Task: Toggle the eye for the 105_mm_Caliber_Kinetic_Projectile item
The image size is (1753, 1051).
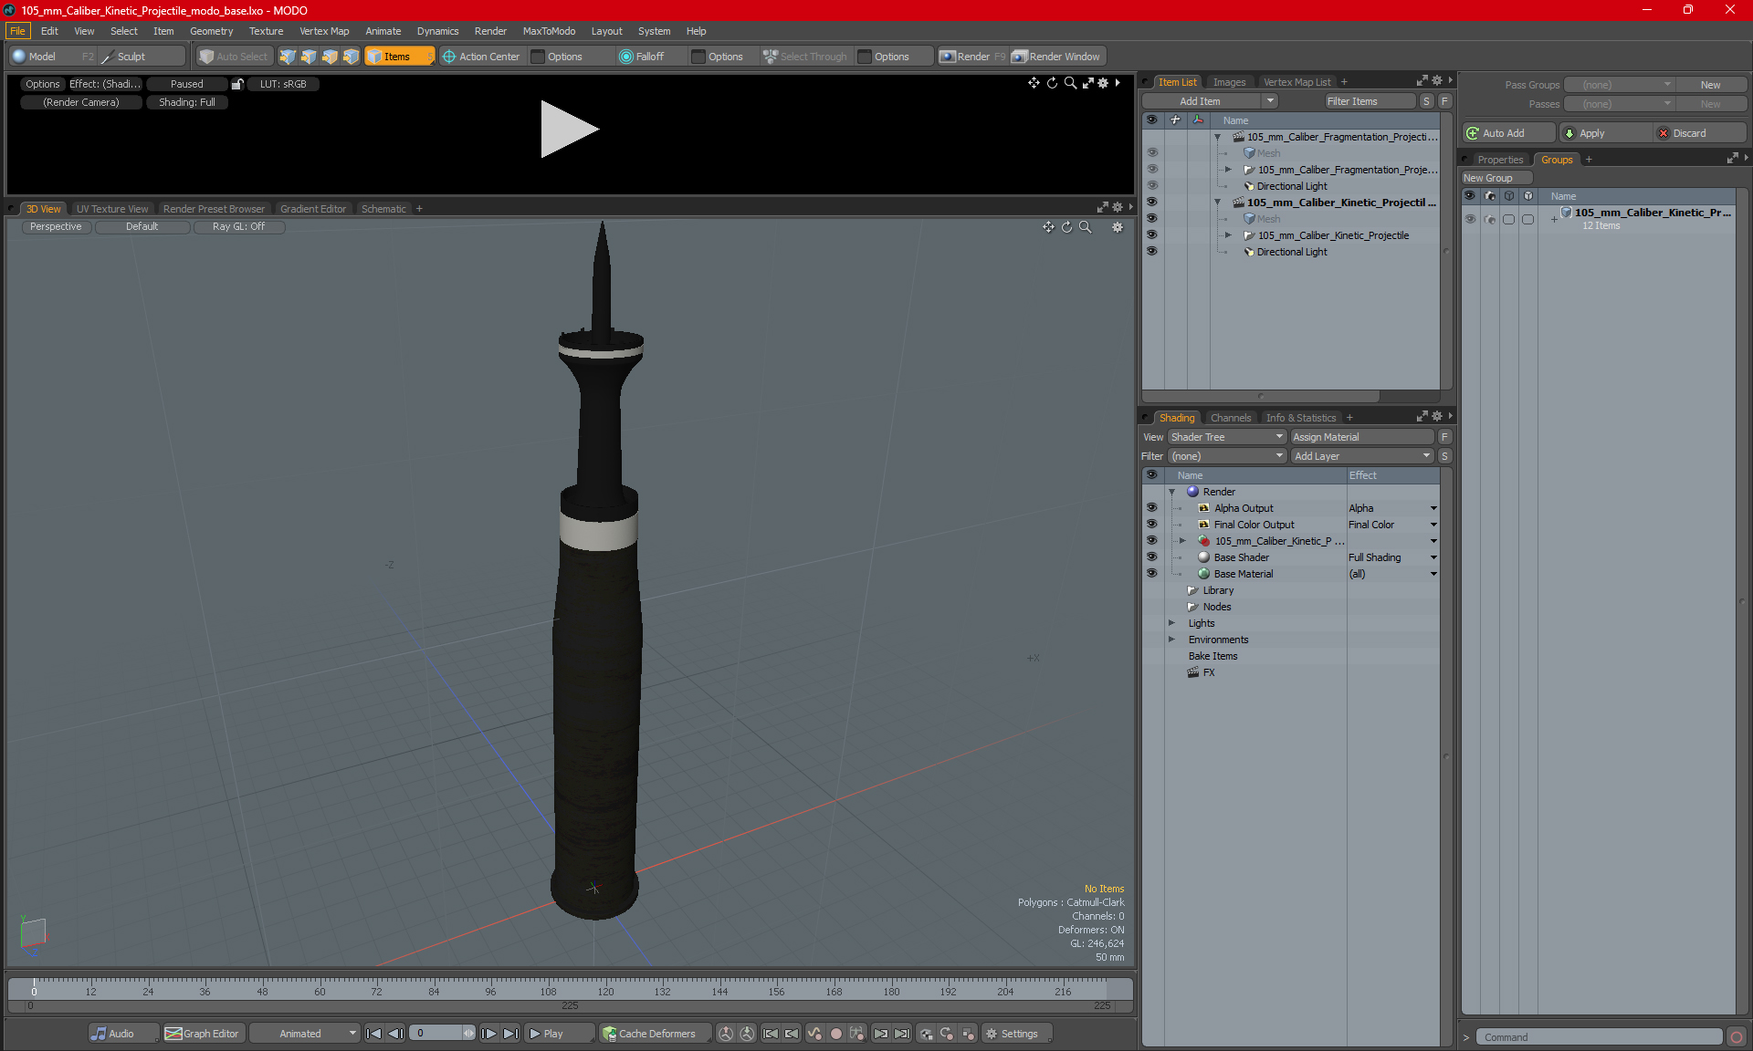Action: (1151, 235)
